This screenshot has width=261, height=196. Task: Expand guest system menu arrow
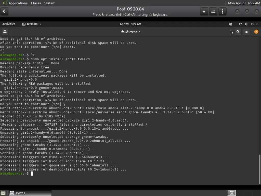point(257,24)
